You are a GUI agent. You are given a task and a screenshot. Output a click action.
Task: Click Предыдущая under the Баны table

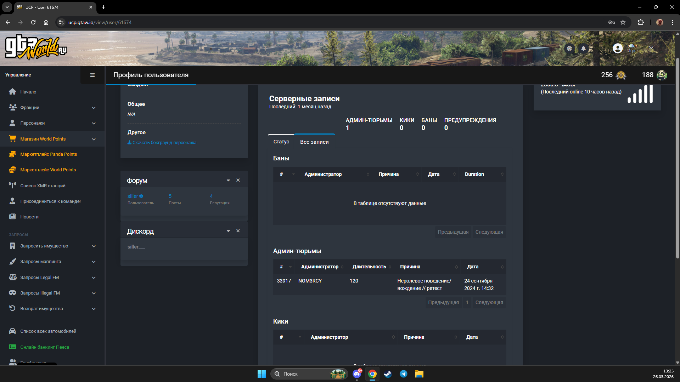point(453,232)
